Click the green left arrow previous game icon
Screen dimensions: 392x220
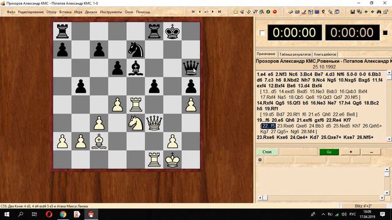click(366, 12)
